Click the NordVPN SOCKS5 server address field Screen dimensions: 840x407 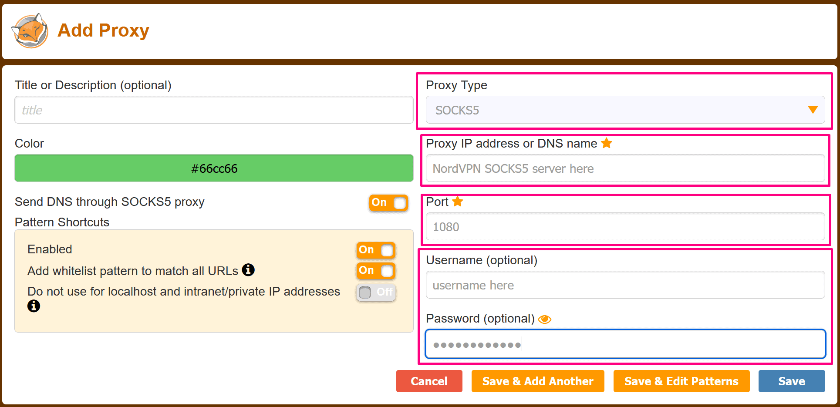[x=626, y=168]
